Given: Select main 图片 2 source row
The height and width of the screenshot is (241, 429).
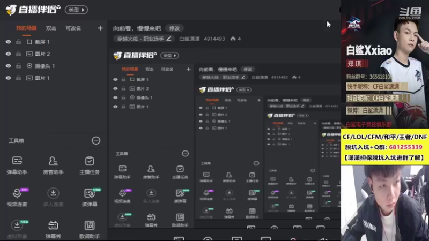Looking at the screenshot, I should [53, 54].
